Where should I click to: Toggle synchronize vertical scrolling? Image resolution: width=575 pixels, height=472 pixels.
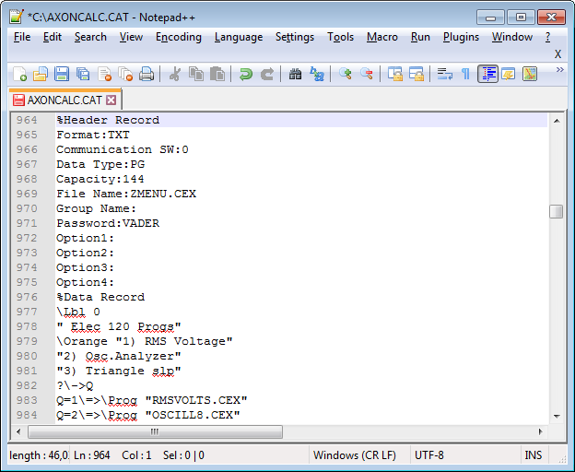(395, 74)
